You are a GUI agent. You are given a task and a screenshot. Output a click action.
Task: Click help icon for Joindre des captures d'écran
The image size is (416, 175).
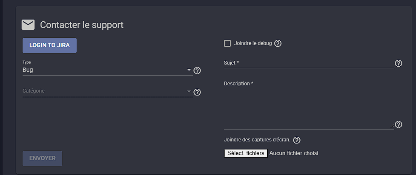point(297,140)
